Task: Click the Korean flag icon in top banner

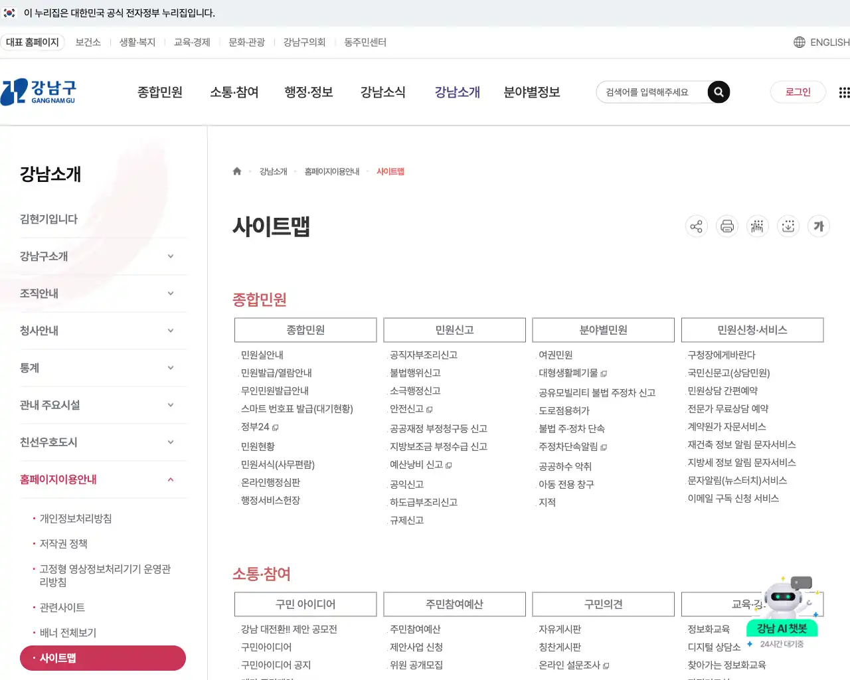Action: pyautogui.click(x=9, y=13)
